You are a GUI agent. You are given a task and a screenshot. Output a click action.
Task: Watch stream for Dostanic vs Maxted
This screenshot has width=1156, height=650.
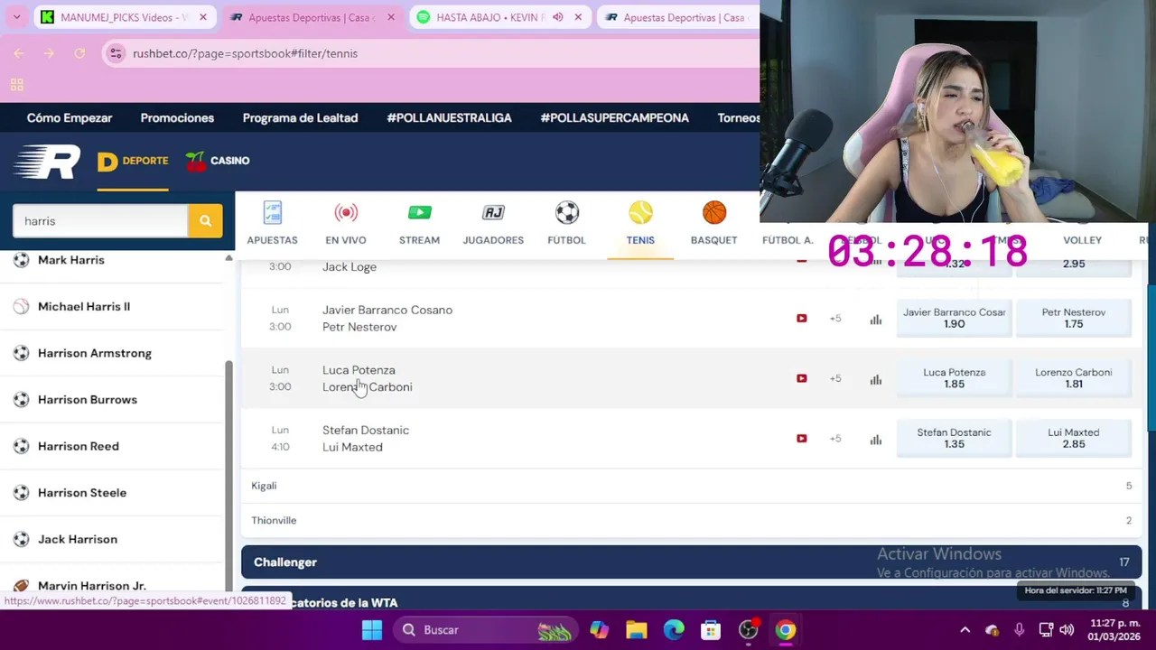click(x=801, y=439)
